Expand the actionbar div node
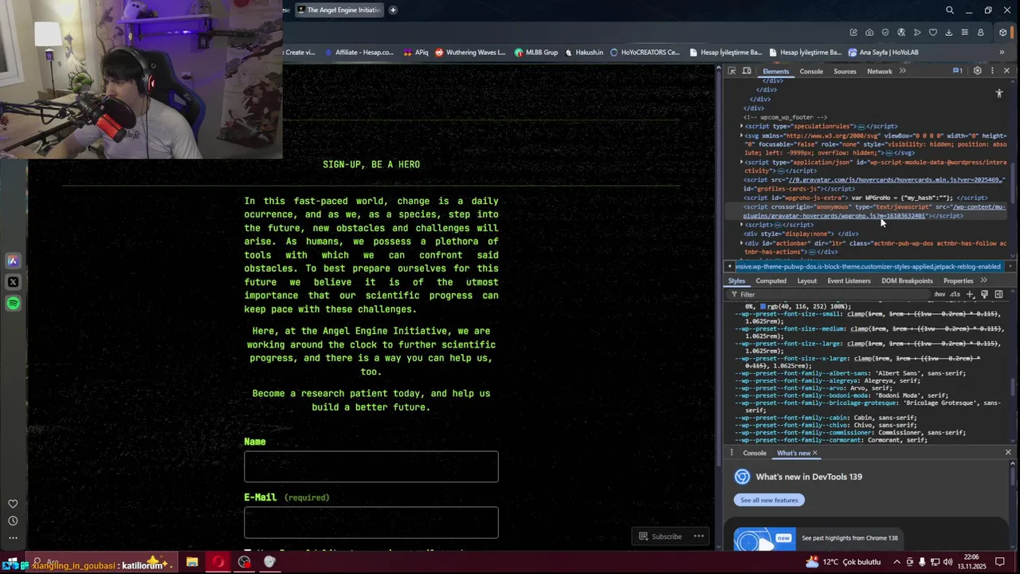Viewport: 1020px width, 574px height. tap(742, 243)
